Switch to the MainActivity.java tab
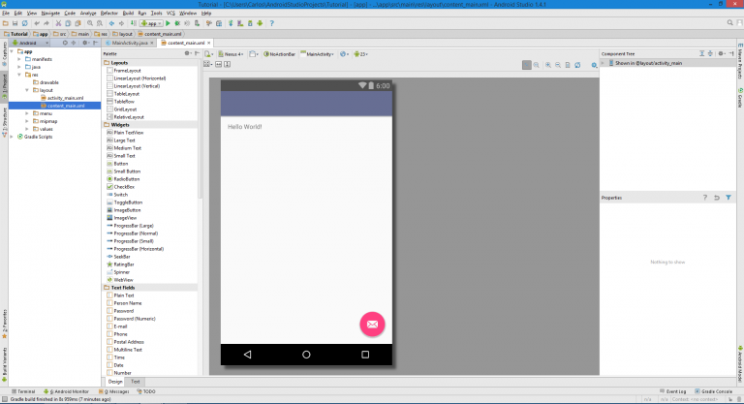Image resolution: width=744 pixels, height=404 pixels. (x=132, y=43)
